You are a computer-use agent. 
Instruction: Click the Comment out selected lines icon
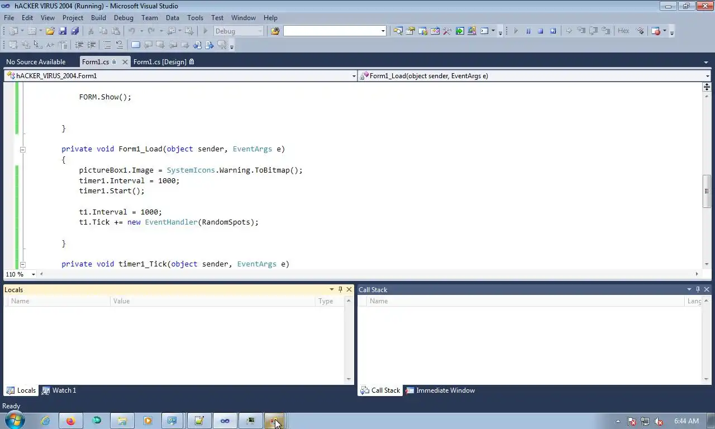pos(107,45)
